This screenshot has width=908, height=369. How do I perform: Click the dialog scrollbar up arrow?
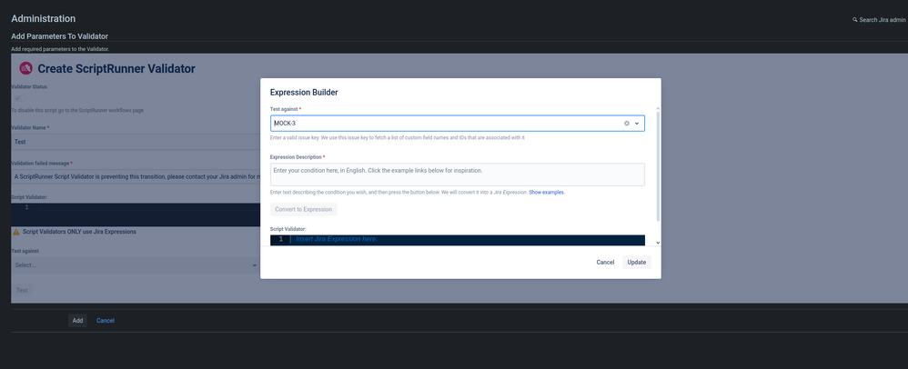tap(657, 108)
